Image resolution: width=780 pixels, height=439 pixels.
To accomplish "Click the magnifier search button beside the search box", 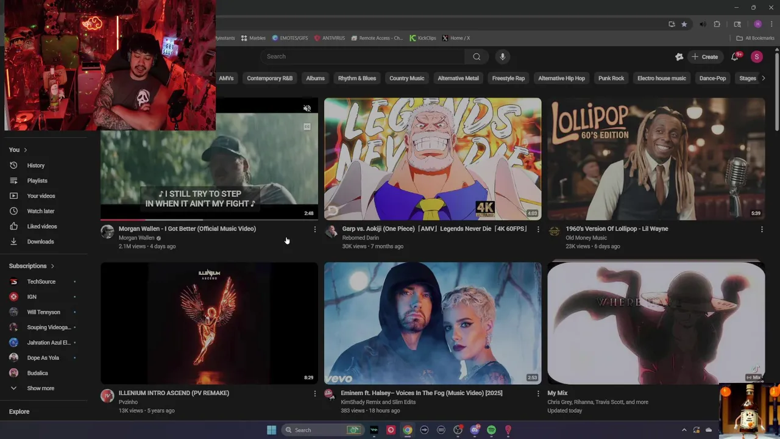I will coord(477,57).
